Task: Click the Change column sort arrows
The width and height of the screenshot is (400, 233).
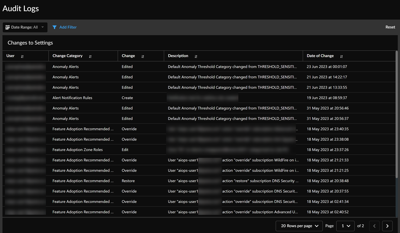Action: (x=143, y=56)
